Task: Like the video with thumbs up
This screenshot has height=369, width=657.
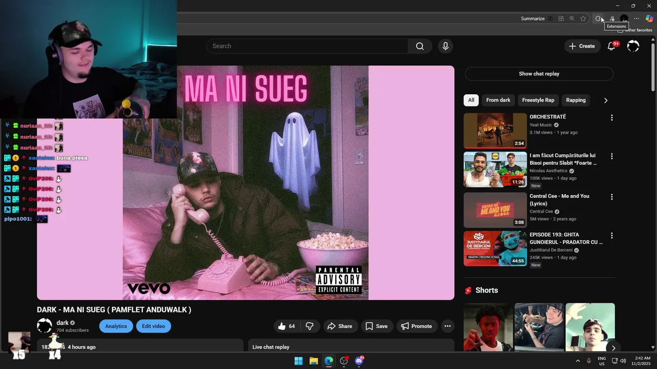Action: pyautogui.click(x=287, y=326)
